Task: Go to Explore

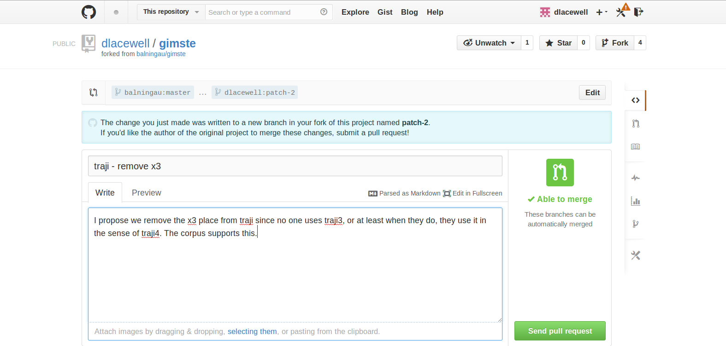Action: 355,12
